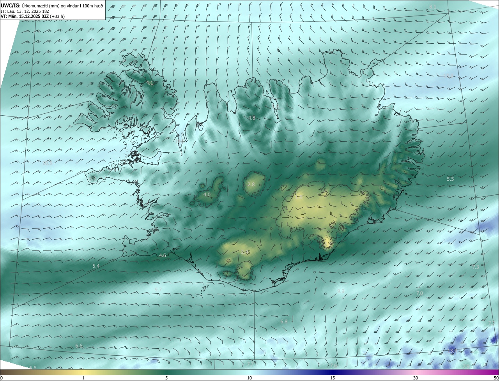Image resolution: width=499 pixels, height=381 pixels.
Task: Click the '15' tick on the colour scale
Action: pos(333,378)
